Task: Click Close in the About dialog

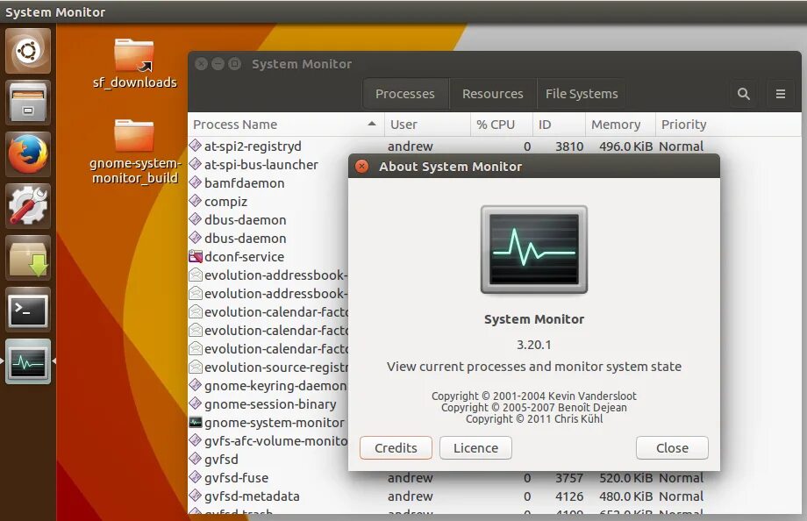Action: coord(672,448)
